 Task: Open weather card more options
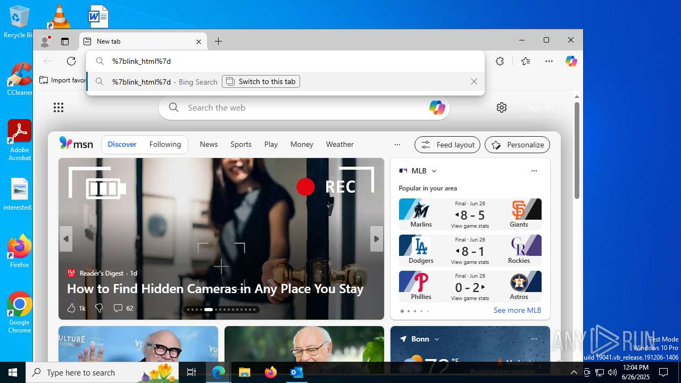[x=534, y=339]
